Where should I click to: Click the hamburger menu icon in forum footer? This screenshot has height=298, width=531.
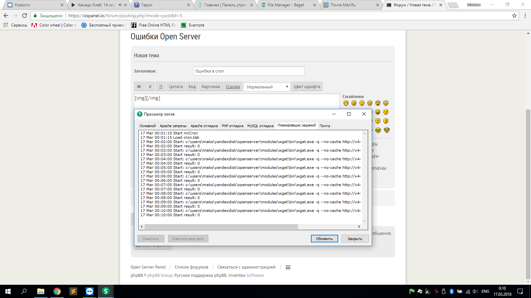288,268
